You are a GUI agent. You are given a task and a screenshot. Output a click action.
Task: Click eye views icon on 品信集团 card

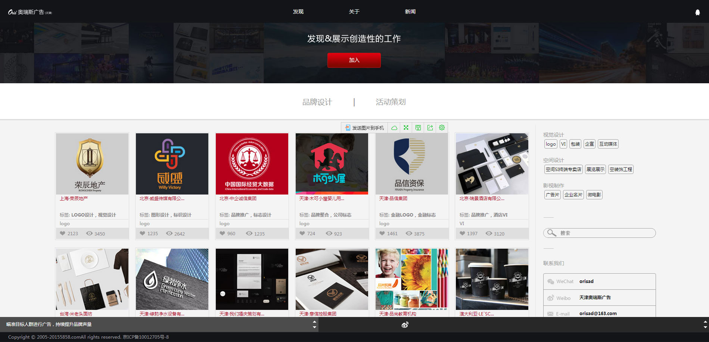tap(409, 233)
